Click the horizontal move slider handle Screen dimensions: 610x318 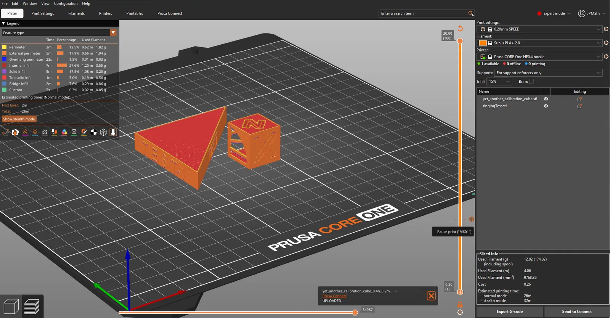click(355, 312)
